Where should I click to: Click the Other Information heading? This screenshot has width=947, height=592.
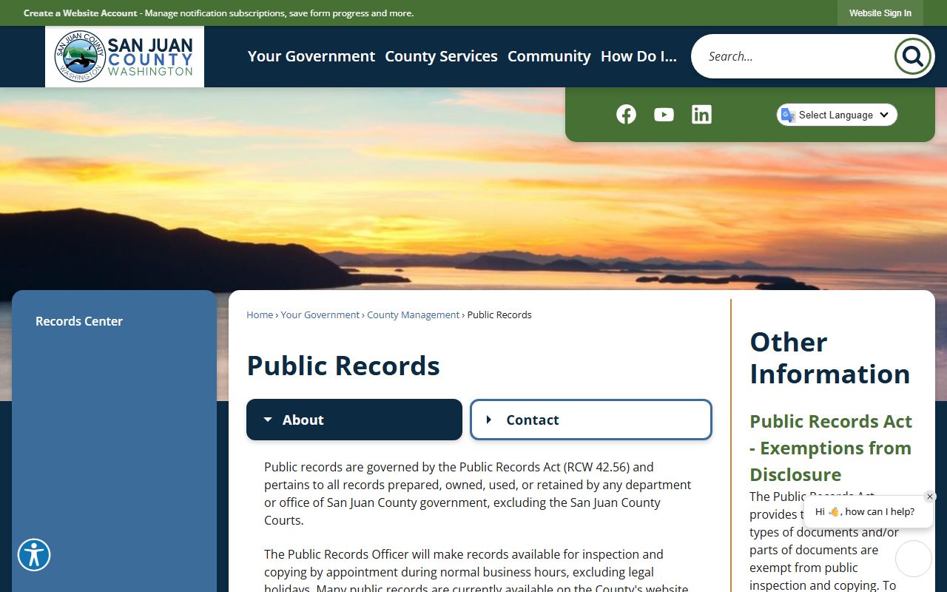pos(830,358)
